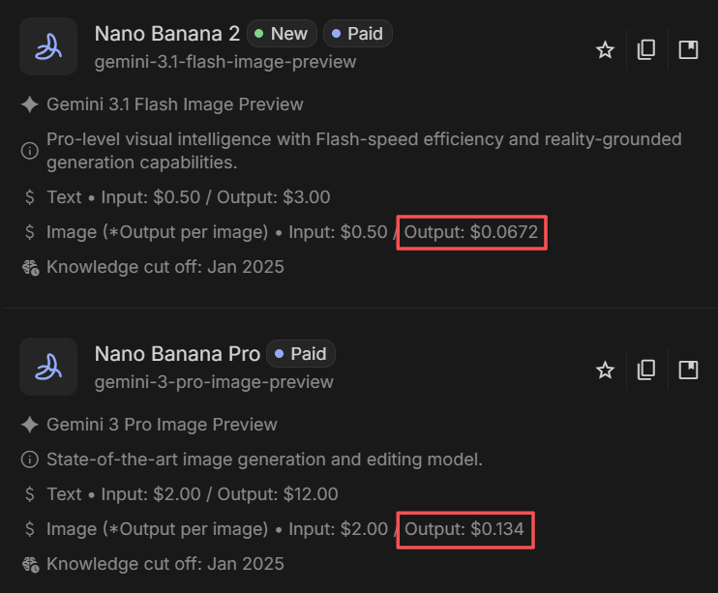This screenshot has height=593, width=718.
Task: Open the Nano Banana 2 title
Action: (166, 34)
